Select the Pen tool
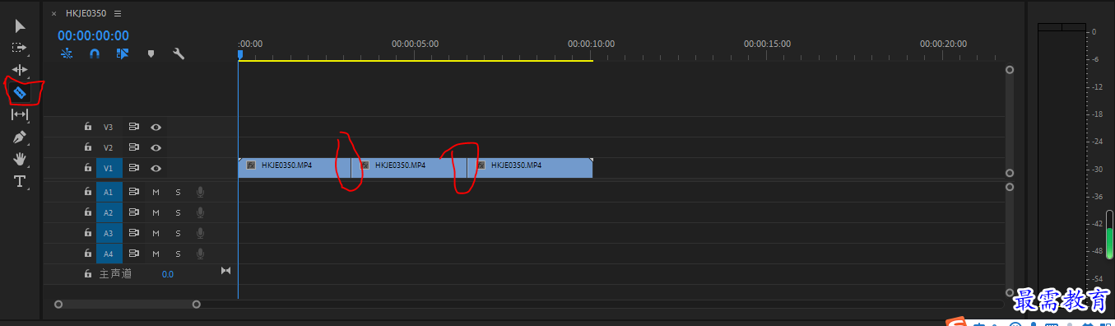The image size is (1115, 326). (x=20, y=137)
